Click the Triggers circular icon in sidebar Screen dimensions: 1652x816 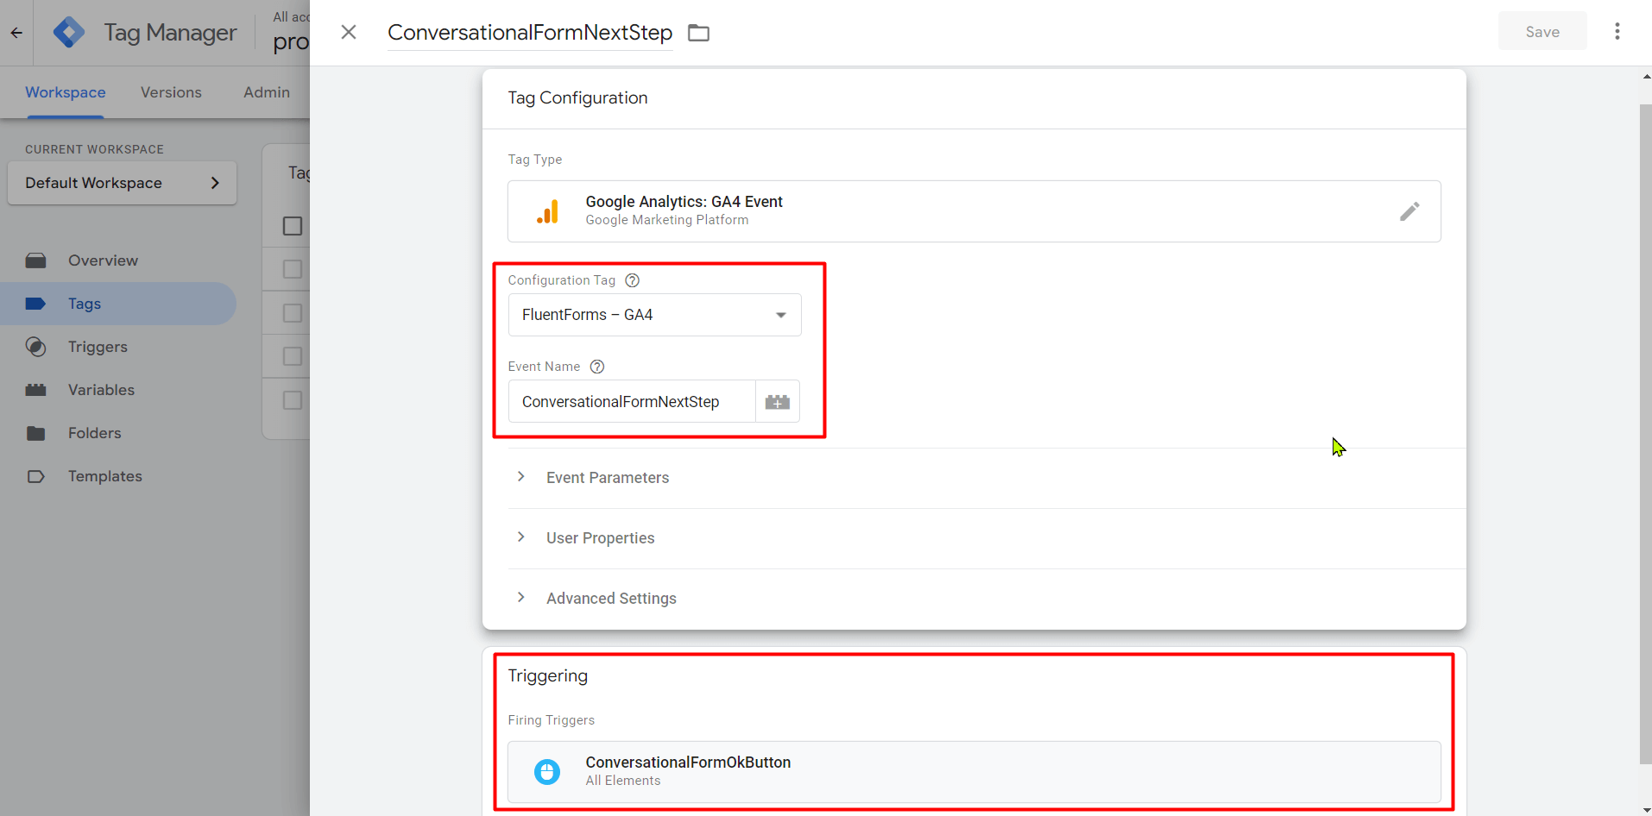tap(35, 347)
